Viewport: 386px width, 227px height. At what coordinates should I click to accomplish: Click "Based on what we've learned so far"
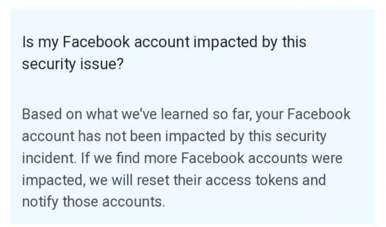137,115
